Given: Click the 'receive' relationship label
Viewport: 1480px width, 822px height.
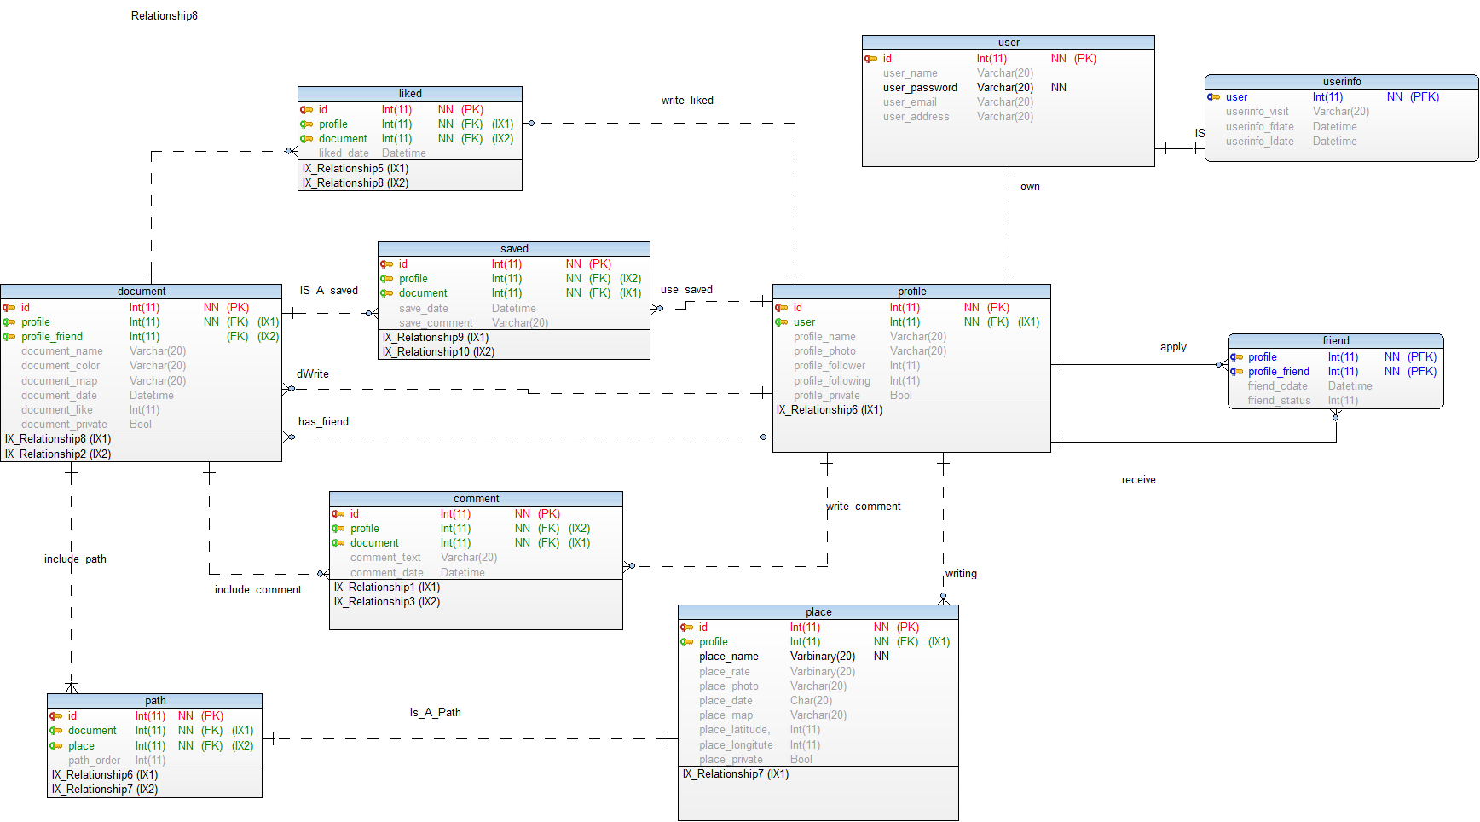Looking at the screenshot, I should click(1139, 480).
